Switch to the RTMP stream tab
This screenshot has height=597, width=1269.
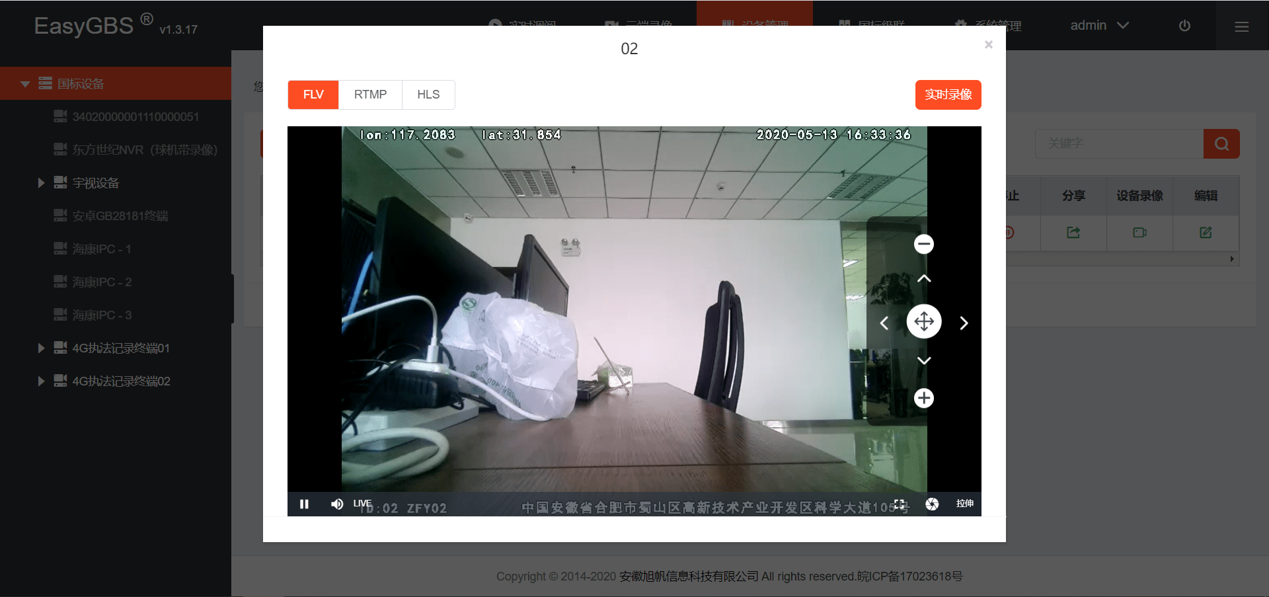point(370,95)
